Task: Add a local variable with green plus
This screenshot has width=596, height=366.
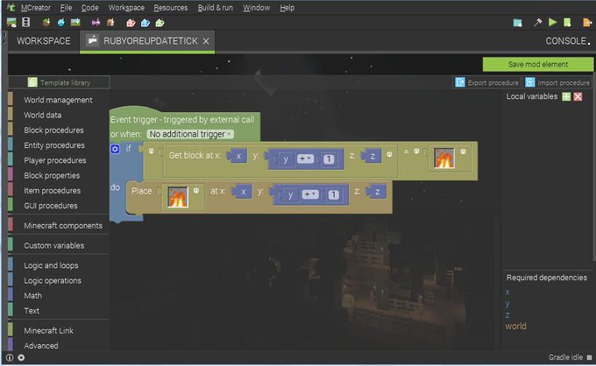Action: click(566, 96)
